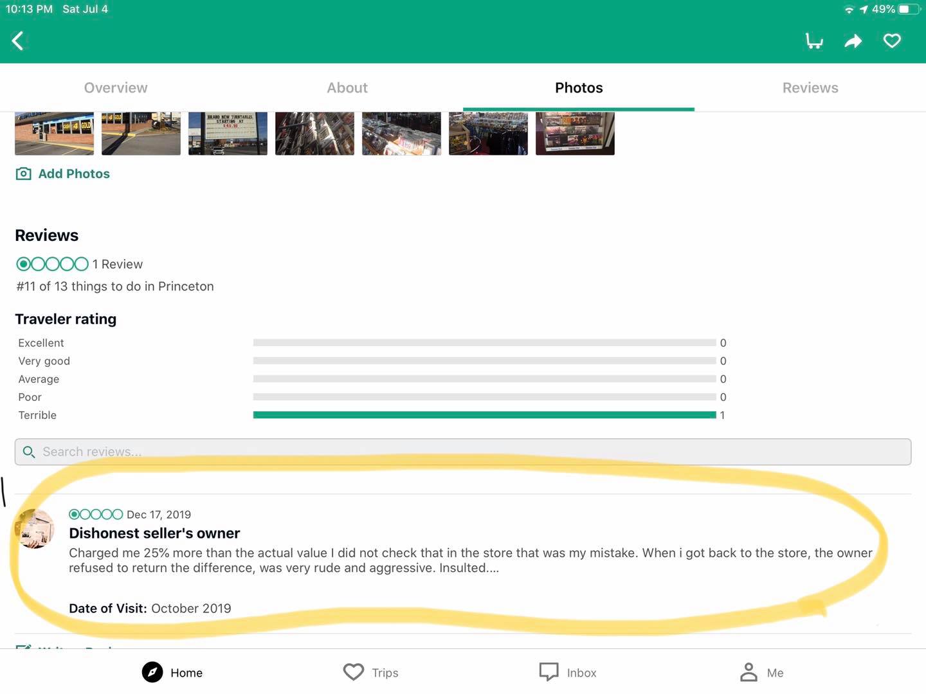Click the magnifier icon in review search
926x694 pixels.
coord(29,452)
